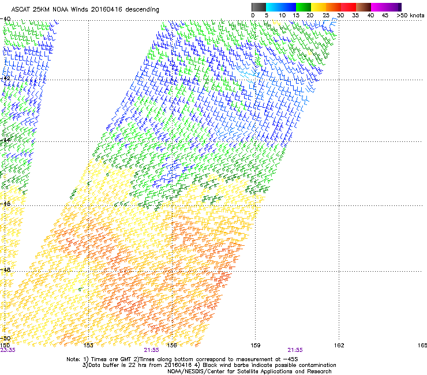Click the gray 0-5 knots color segment
This screenshot has height=375, width=427.
(259, 7)
